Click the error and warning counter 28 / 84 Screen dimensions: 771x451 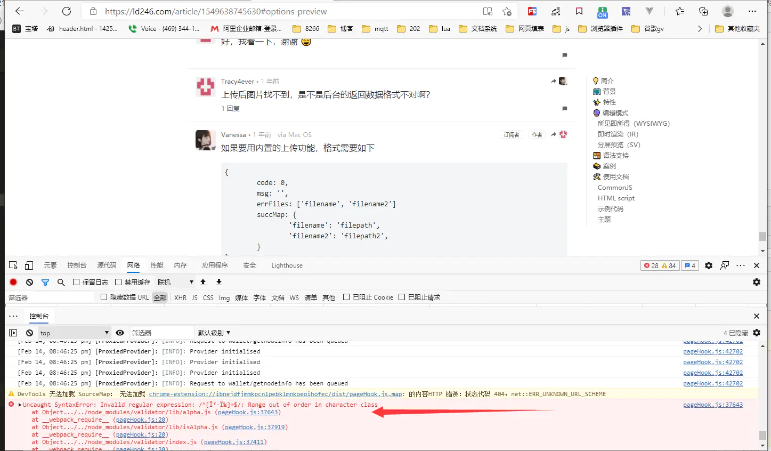pos(660,265)
